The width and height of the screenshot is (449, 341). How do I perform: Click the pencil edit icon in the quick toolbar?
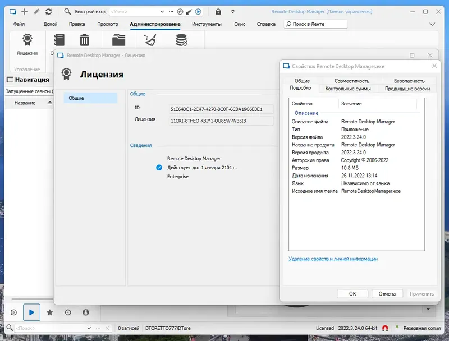[36, 11]
